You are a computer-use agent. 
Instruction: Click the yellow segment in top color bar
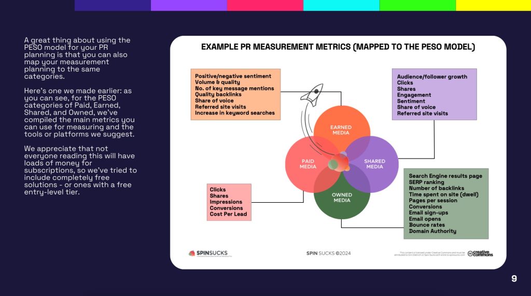pyautogui.click(x=493, y=5)
